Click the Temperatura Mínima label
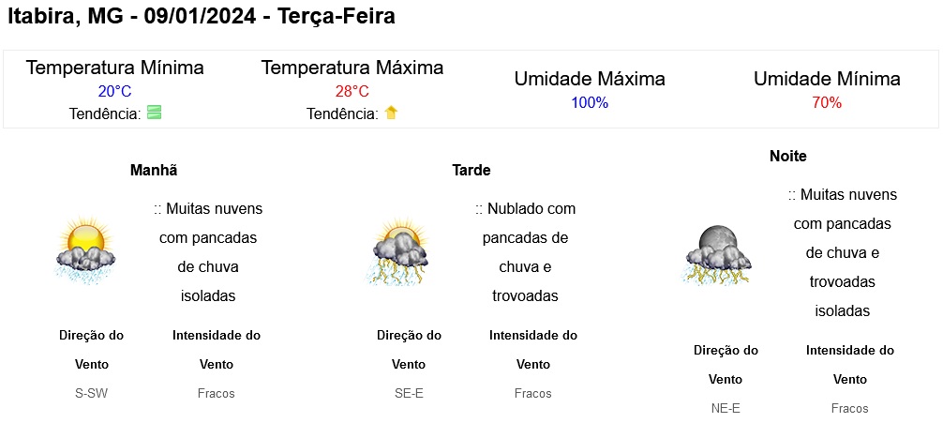Screen dimensions: 943x423 click(x=114, y=68)
